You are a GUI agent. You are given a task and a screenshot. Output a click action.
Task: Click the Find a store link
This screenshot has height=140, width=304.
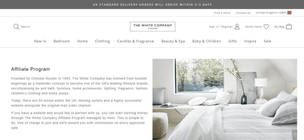[222, 13]
